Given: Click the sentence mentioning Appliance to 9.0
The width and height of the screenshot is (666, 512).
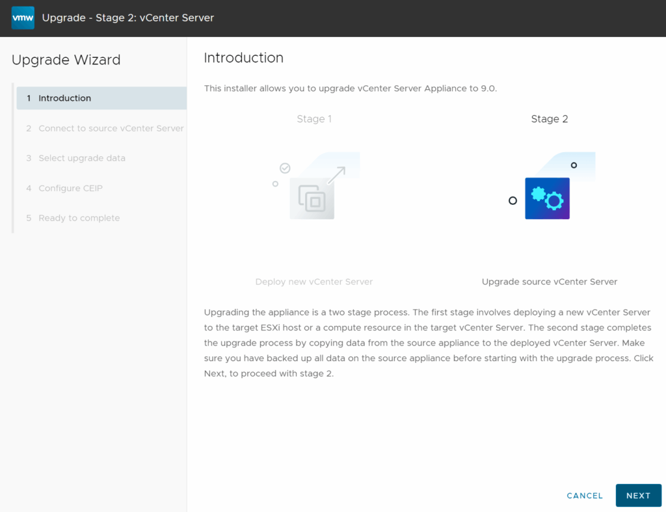Looking at the screenshot, I should [351, 88].
